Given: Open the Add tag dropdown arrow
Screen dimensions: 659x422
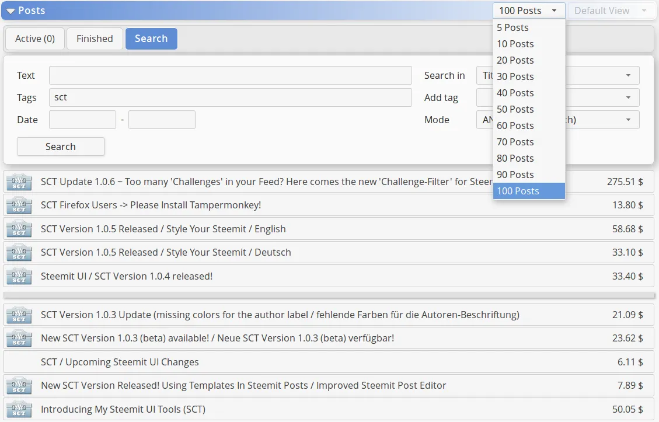Looking at the screenshot, I should pos(628,97).
